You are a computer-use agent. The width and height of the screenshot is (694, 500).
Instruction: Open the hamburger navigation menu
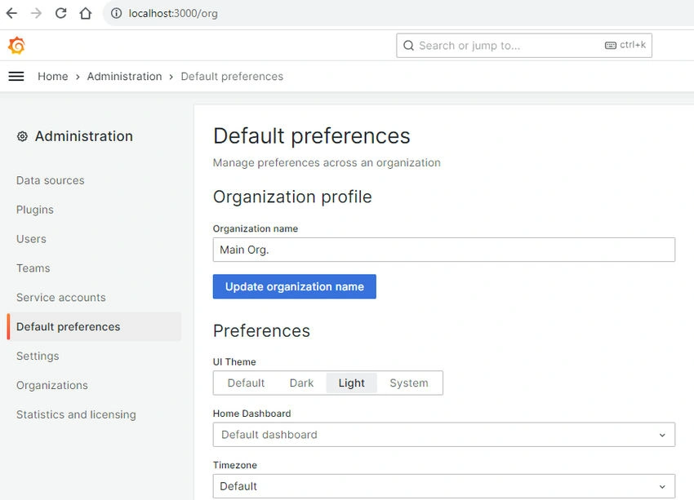pos(16,76)
